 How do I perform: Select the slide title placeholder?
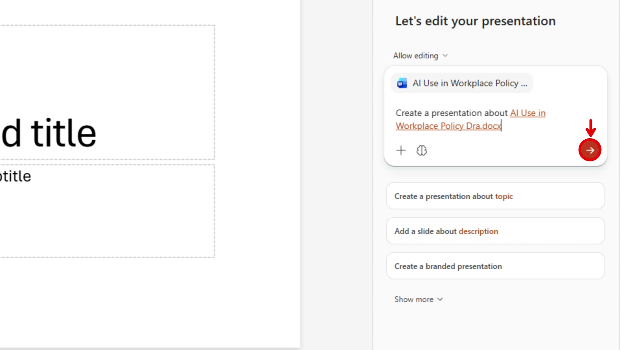click(x=107, y=92)
